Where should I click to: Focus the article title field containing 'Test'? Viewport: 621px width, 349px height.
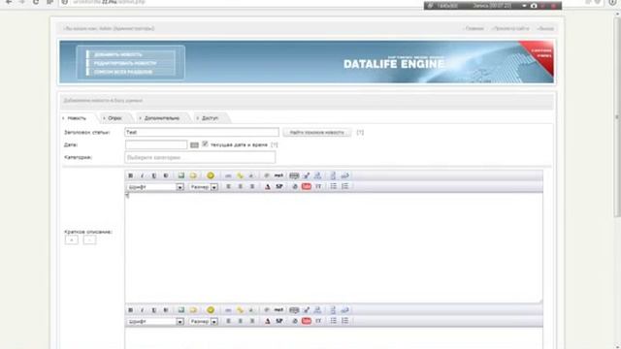click(x=202, y=132)
